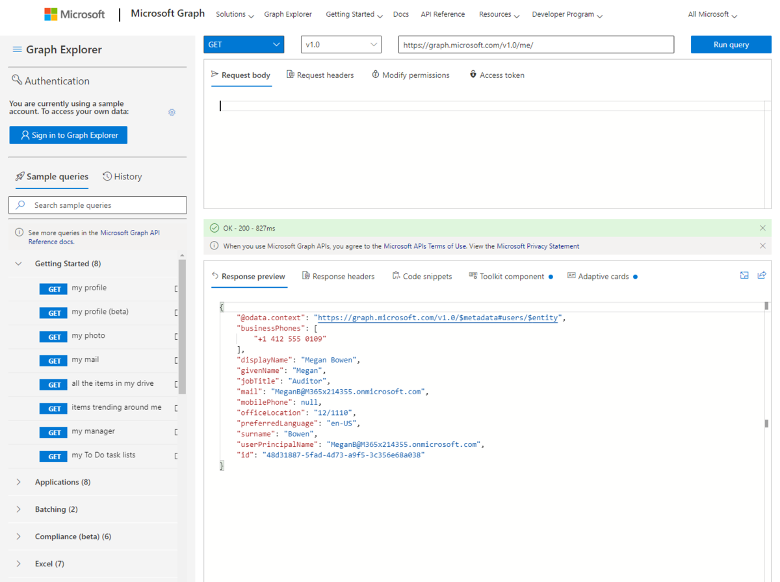Select the Response headers tab
Viewport: 780px width, 582px height.
338,277
